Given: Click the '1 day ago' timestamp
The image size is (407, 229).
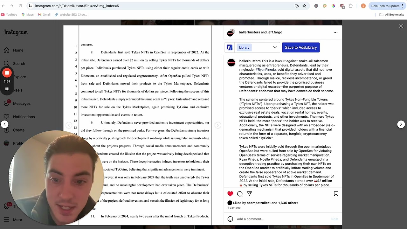Looking at the screenshot, I should (234, 208).
